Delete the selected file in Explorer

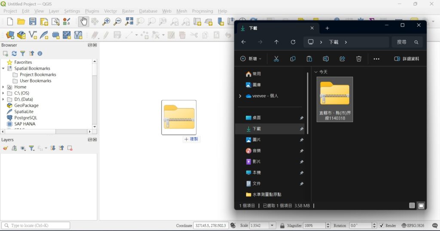[x=359, y=59]
